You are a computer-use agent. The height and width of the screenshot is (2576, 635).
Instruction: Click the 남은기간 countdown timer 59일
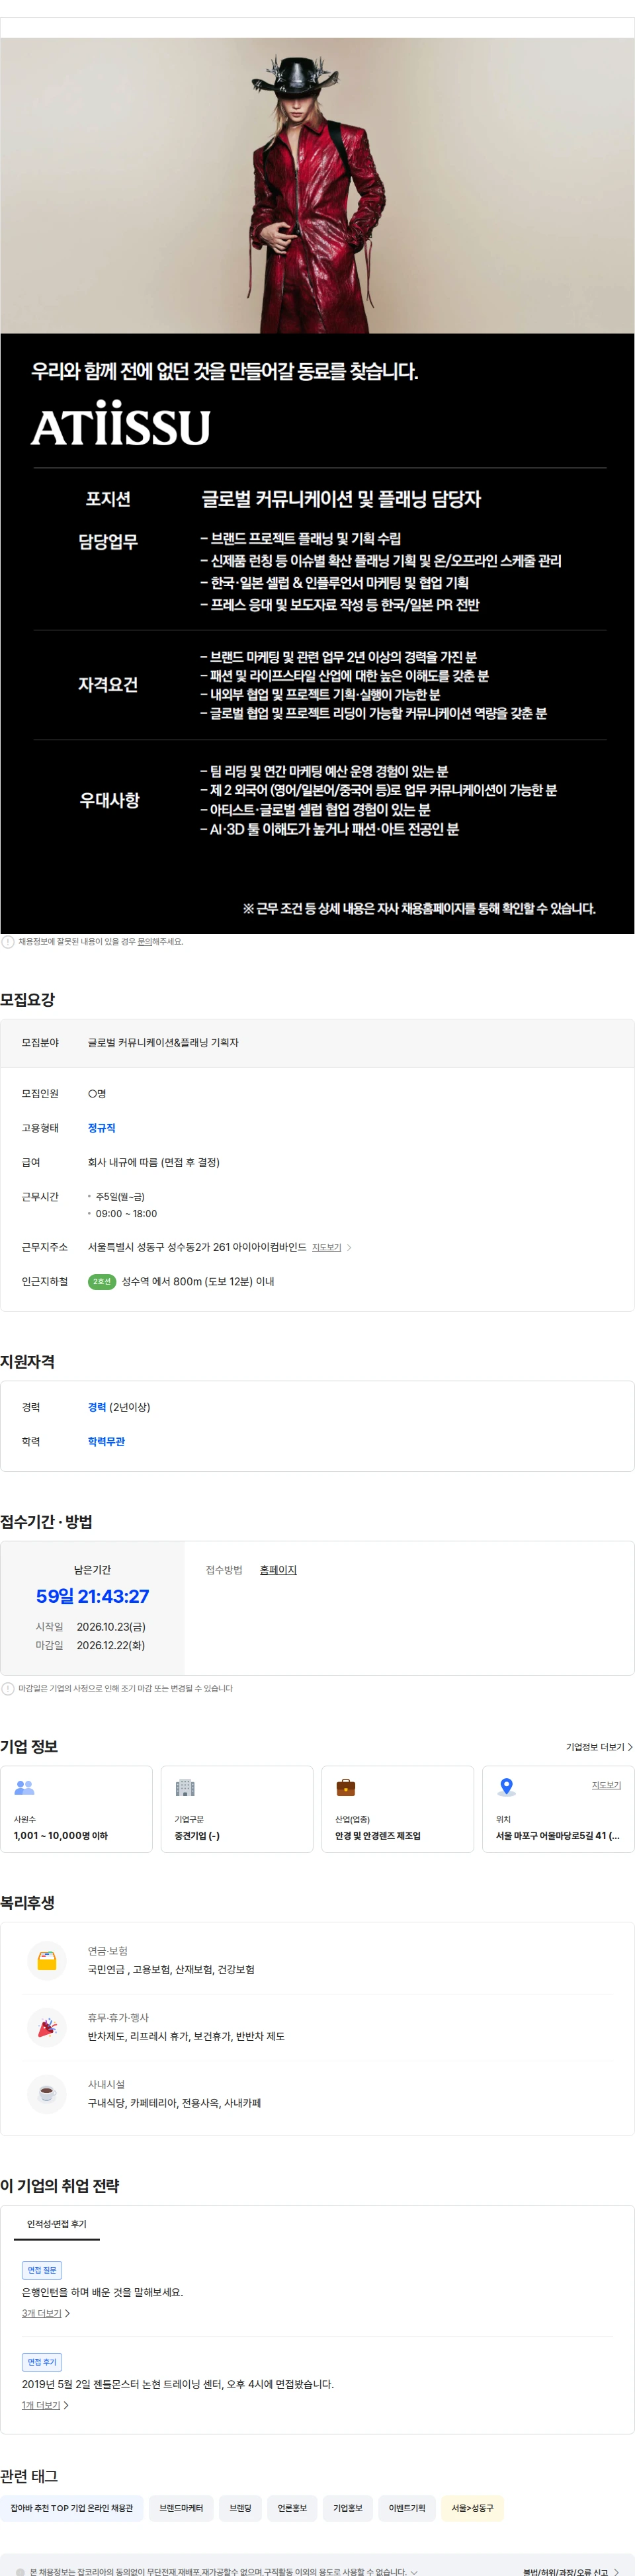[92, 1596]
